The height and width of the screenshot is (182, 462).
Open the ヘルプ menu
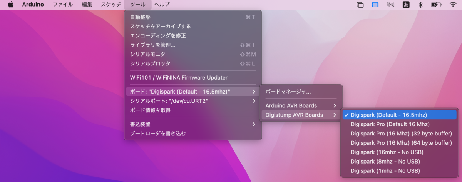pyautogui.click(x=162, y=5)
